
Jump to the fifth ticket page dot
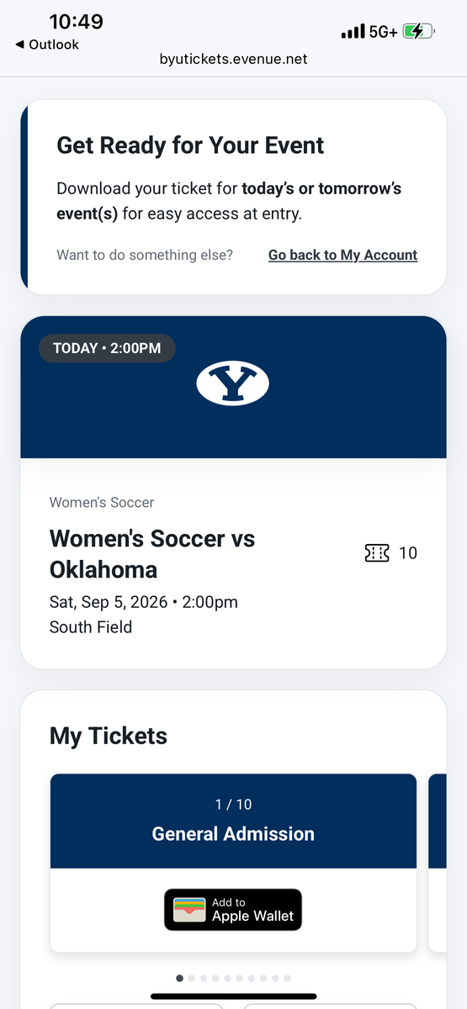coord(227,978)
